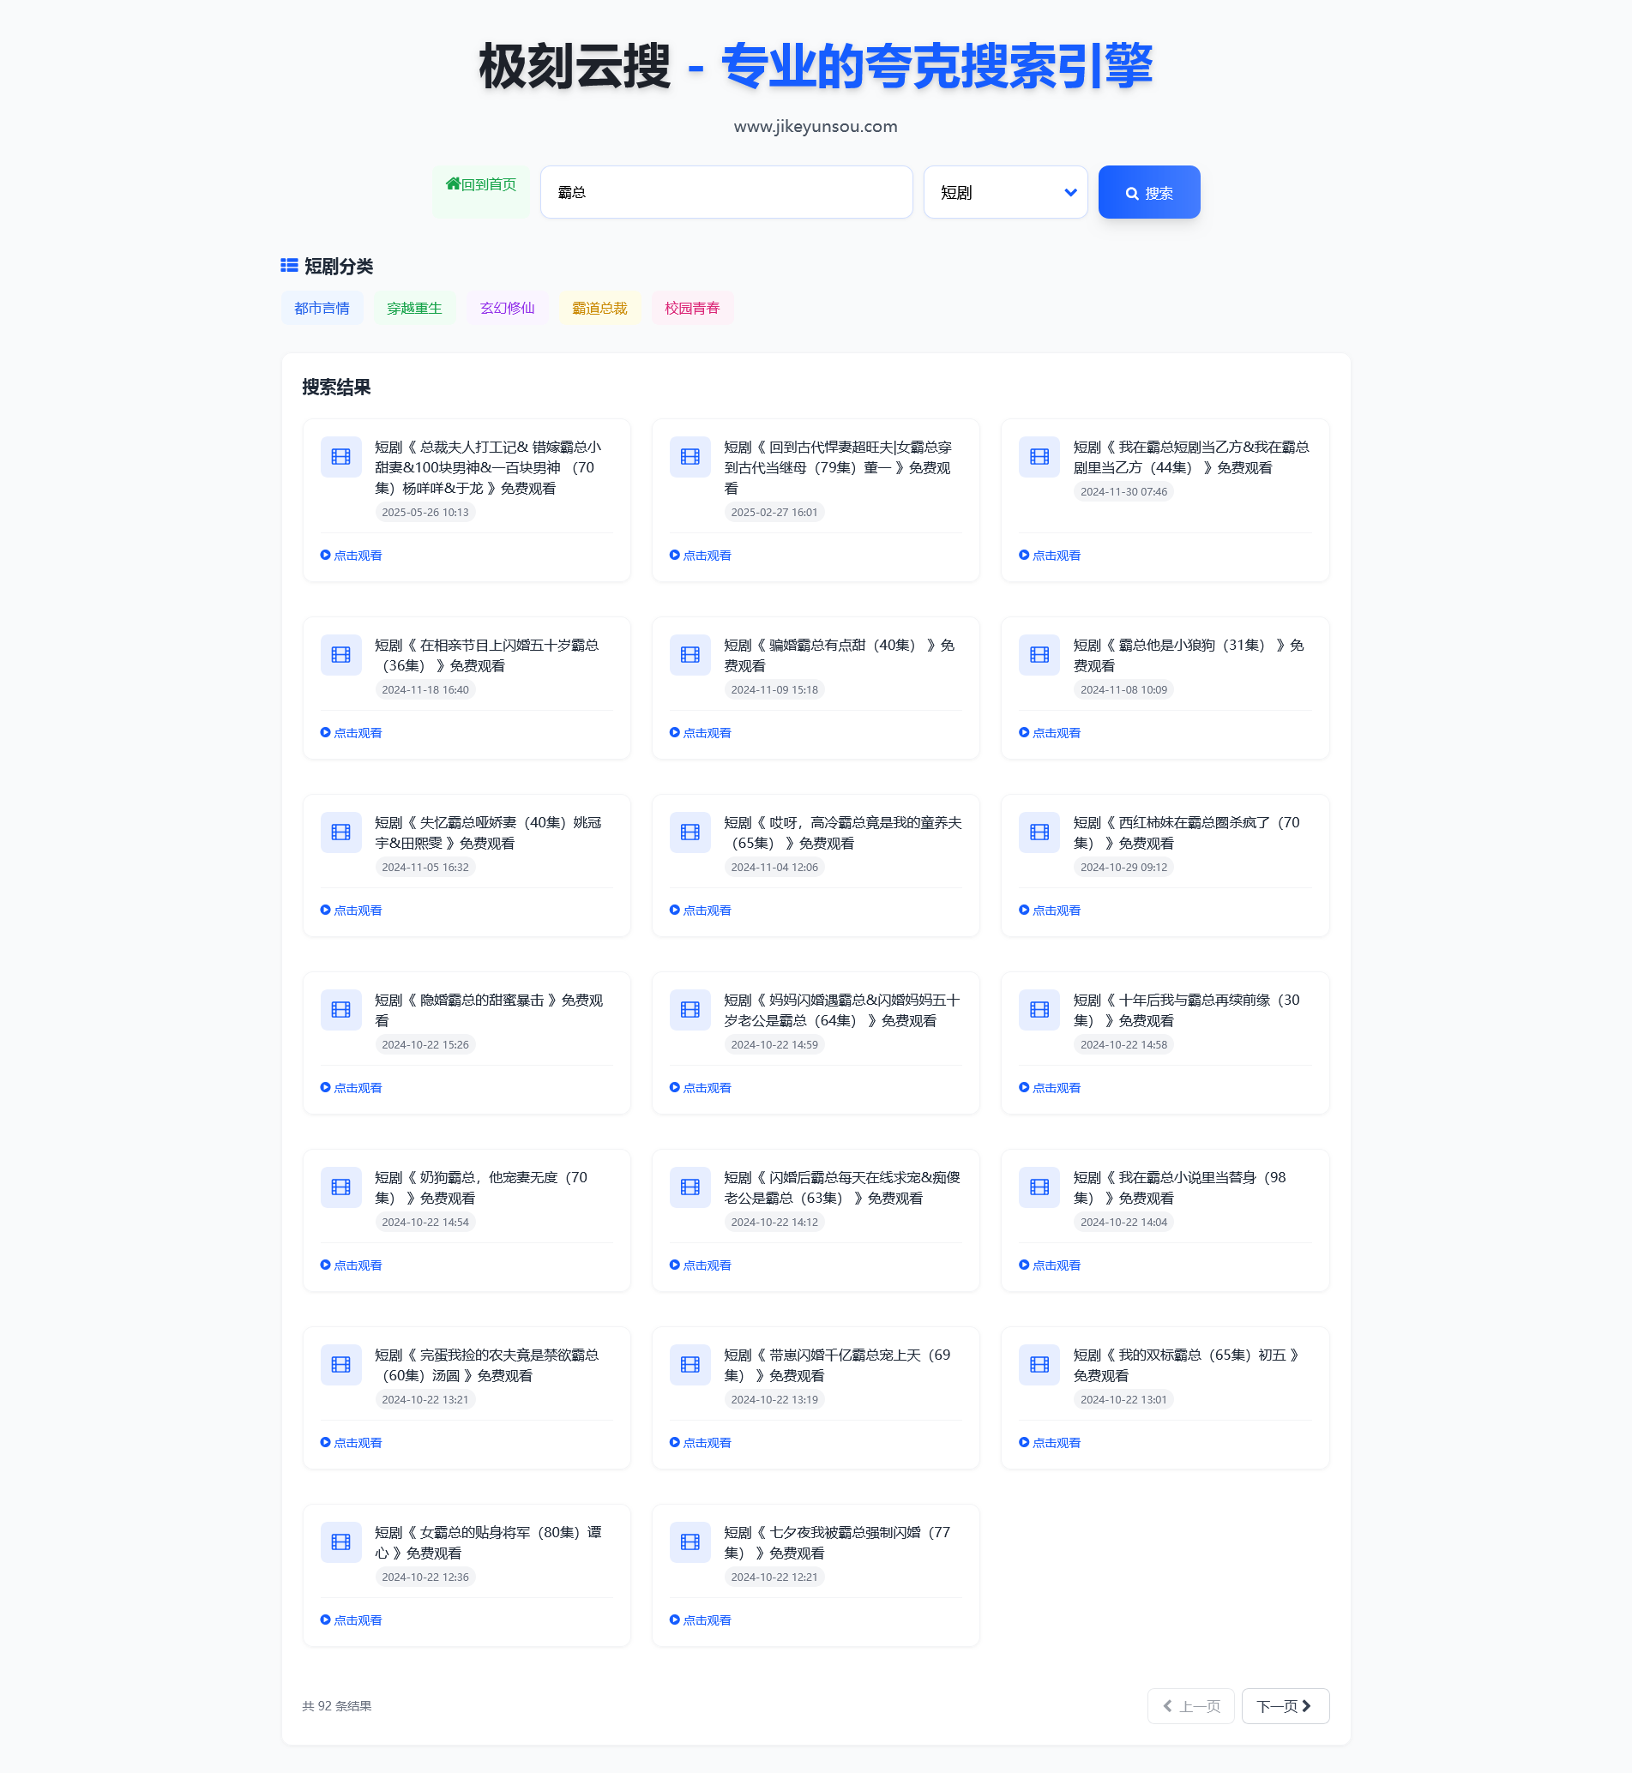Click 点击观看 under 西红柿妹在霸总圈杀疯了
Viewport: 1632px width, 1773px height.
tap(1050, 911)
